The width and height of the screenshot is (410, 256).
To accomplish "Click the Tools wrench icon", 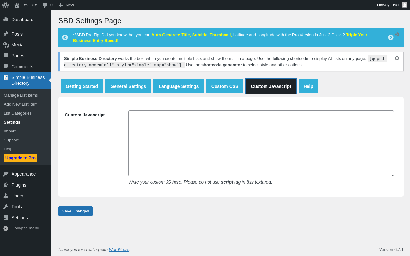I will (x=6, y=207).
